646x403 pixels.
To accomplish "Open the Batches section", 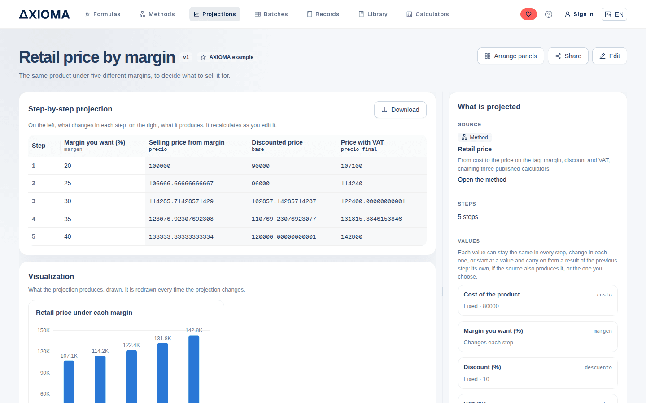I will 271,14.
